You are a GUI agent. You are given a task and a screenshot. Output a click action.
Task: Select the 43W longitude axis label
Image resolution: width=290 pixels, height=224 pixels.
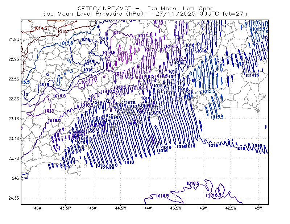tap(203, 208)
